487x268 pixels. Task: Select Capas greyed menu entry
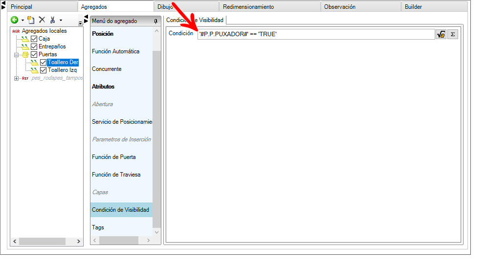[121, 192]
